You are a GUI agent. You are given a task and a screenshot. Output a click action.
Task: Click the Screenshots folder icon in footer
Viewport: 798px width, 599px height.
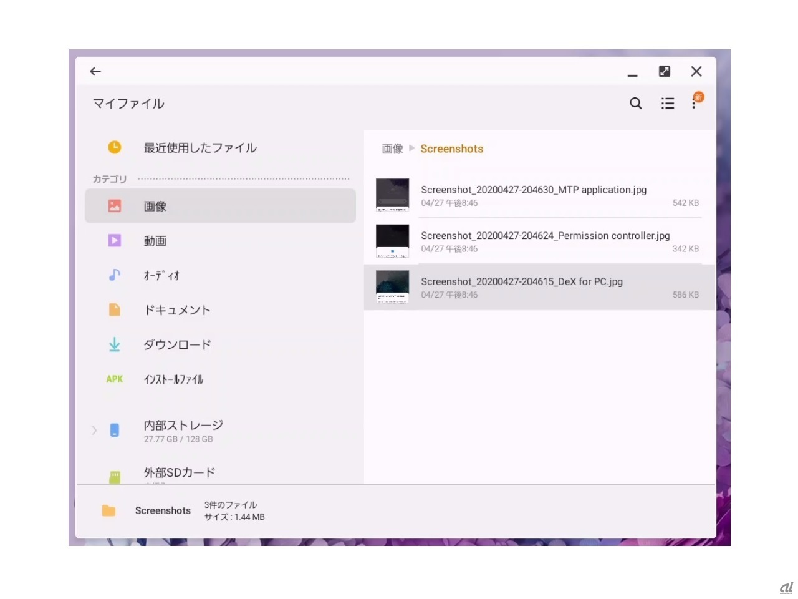click(109, 510)
